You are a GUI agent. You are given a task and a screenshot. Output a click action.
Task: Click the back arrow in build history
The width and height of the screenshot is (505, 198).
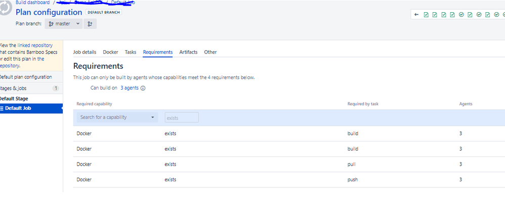coord(416,15)
